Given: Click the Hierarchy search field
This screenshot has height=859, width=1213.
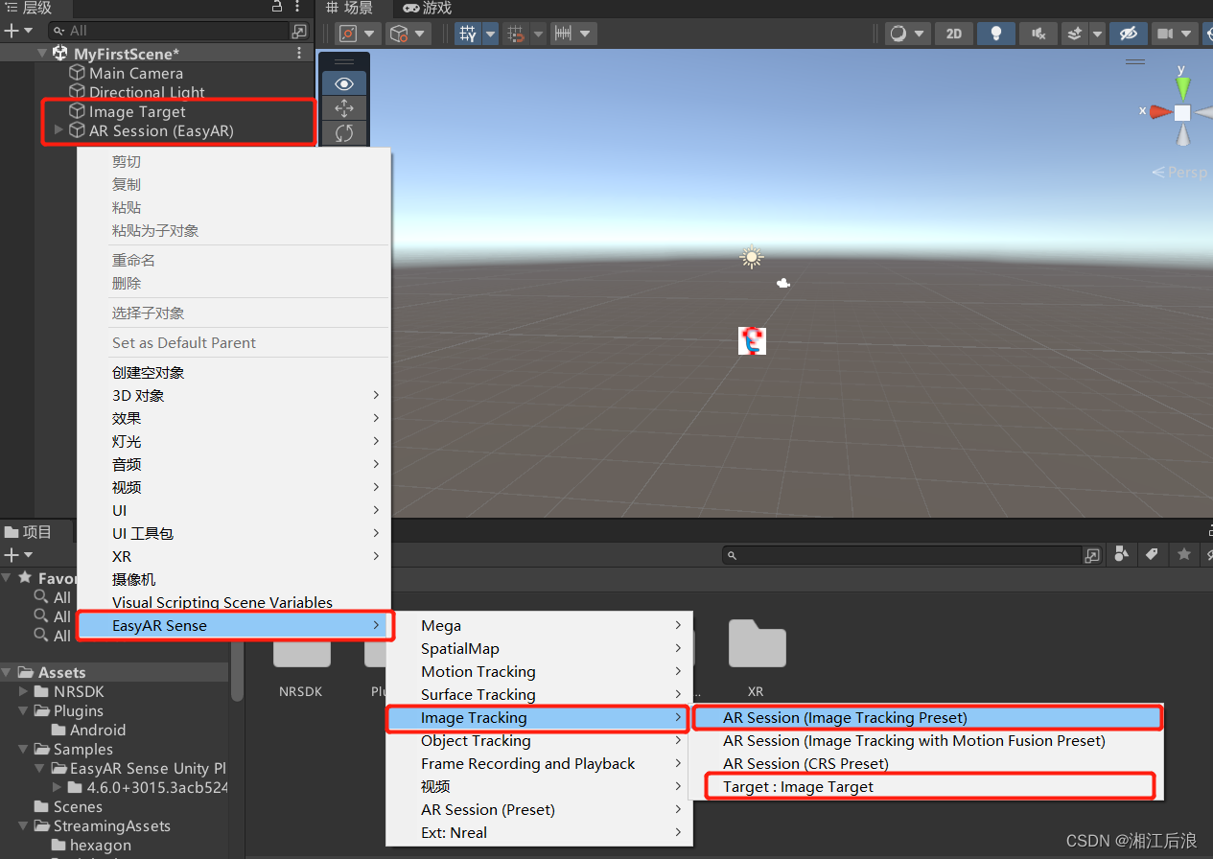Looking at the screenshot, I should coord(168,31).
